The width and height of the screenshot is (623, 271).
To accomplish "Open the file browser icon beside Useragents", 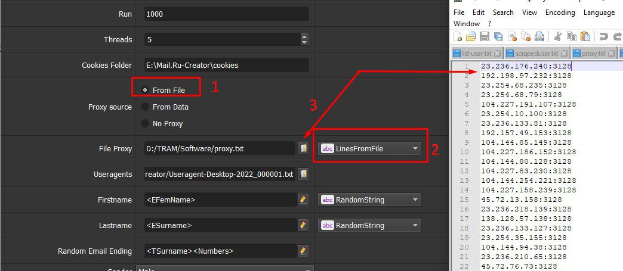I will 303,174.
